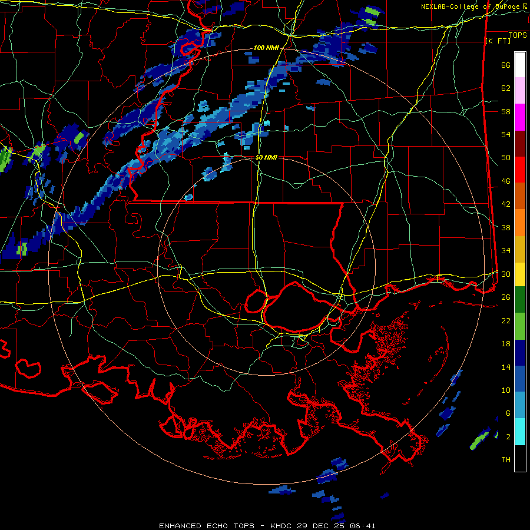Click the 14 value on the legend
This screenshot has width=530, height=530.
pyautogui.click(x=506, y=367)
